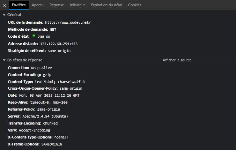Switch to the Aperçu tab
Viewport: 236px width, 150px height.
[x=38, y=5]
